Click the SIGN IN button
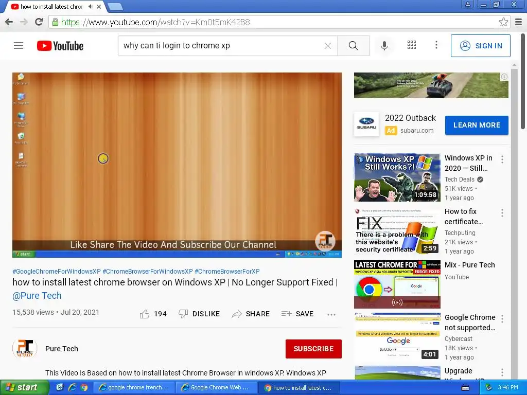This screenshot has width=527, height=395. (x=480, y=46)
